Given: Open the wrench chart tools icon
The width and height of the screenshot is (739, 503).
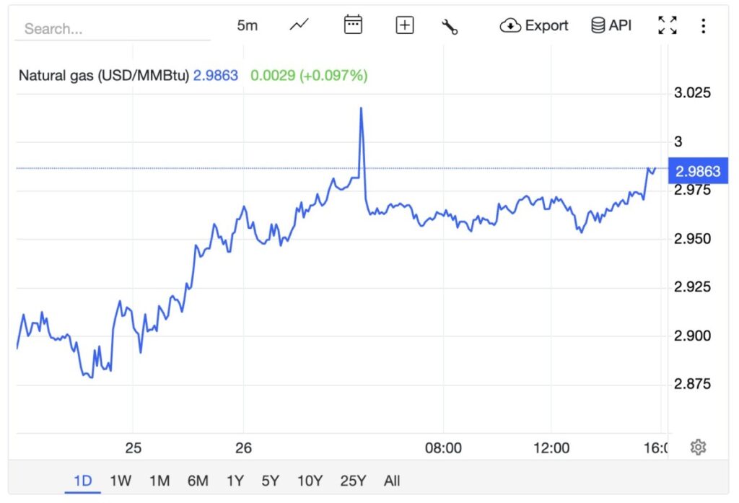Looking at the screenshot, I should [x=450, y=27].
